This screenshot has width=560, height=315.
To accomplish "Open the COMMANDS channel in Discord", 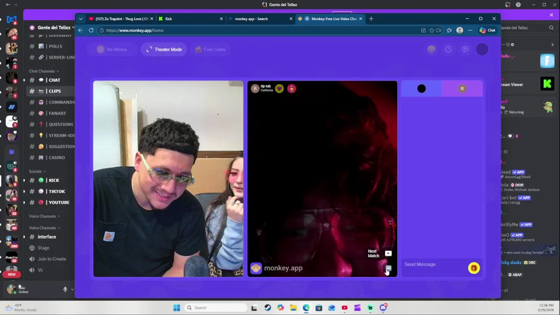I will (50, 102).
